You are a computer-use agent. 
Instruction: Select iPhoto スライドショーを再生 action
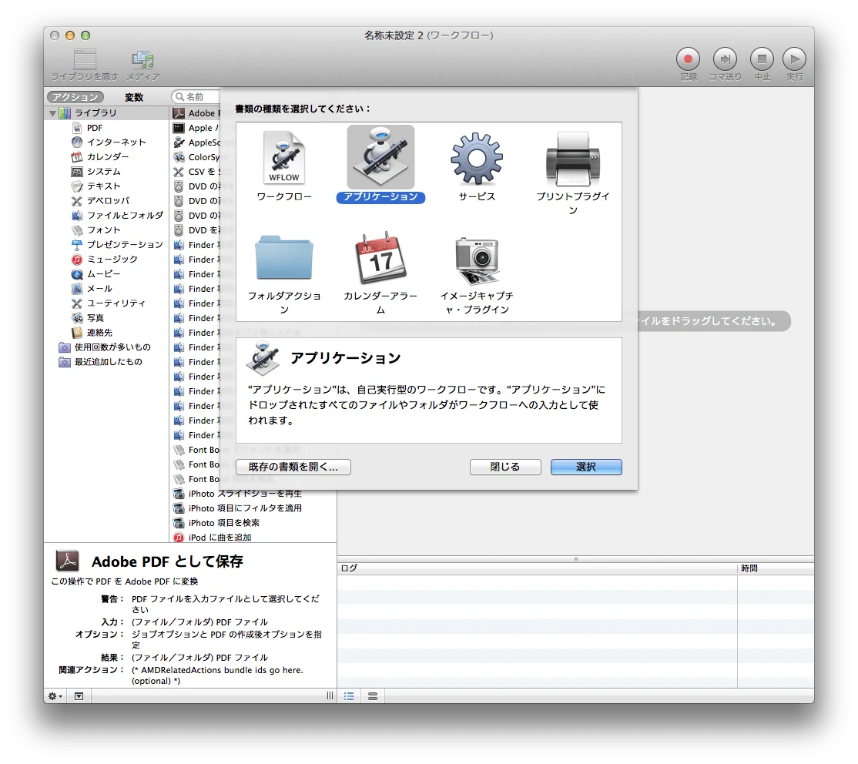point(245,494)
